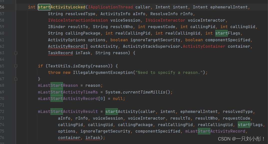
Task: Open the underlined container parameter reference
Action: coord(69,138)
